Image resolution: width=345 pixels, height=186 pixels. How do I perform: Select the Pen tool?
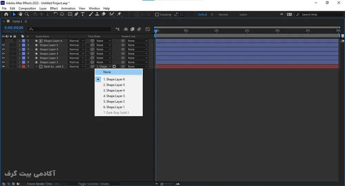(76, 14)
